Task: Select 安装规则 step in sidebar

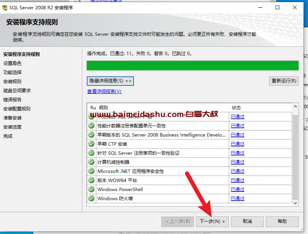Action: click(x=12, y=81)
